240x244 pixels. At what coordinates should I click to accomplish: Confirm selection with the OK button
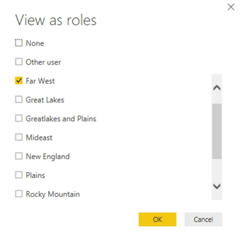click(158, 219)
